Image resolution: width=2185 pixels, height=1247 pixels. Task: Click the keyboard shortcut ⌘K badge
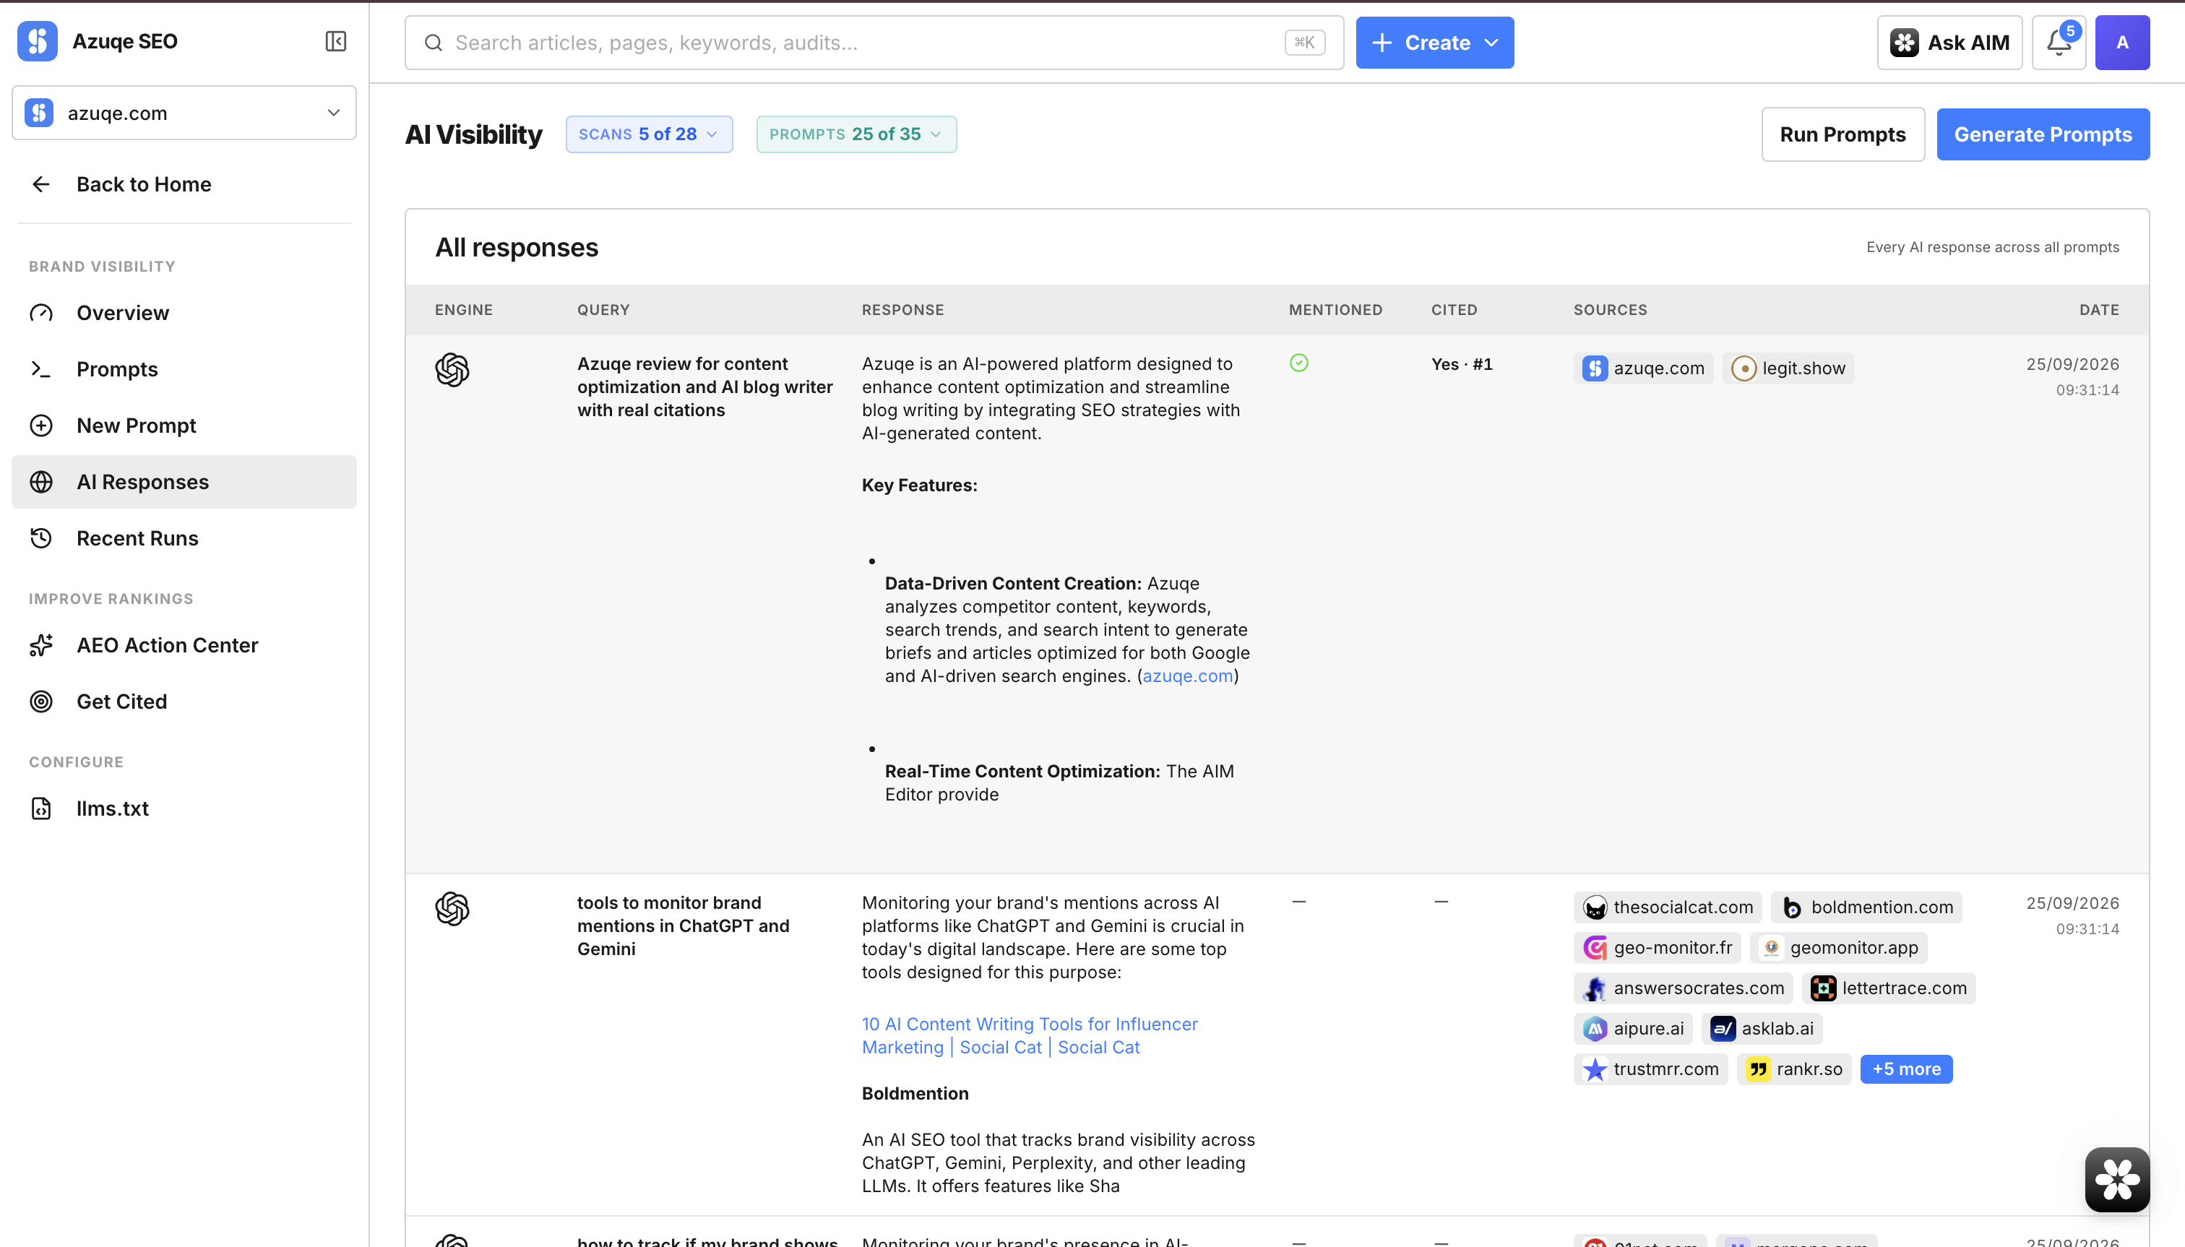1304,43
